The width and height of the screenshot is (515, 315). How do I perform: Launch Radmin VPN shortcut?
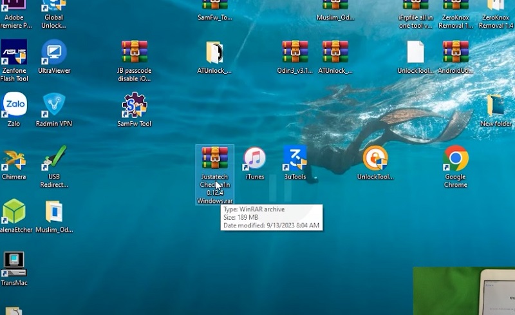point(54,106)
